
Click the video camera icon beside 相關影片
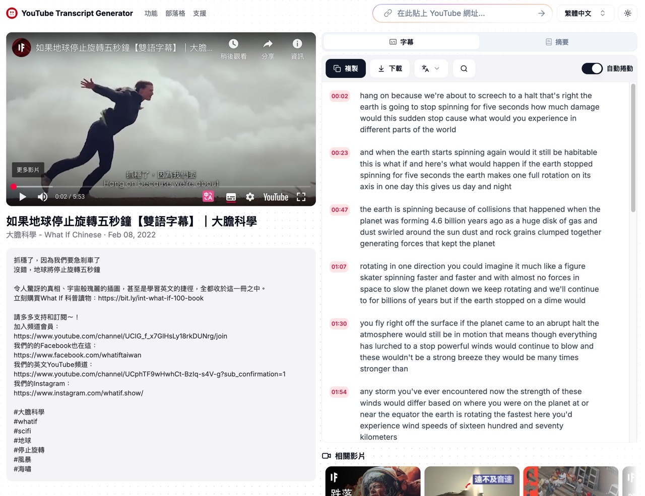pos(327,456)
